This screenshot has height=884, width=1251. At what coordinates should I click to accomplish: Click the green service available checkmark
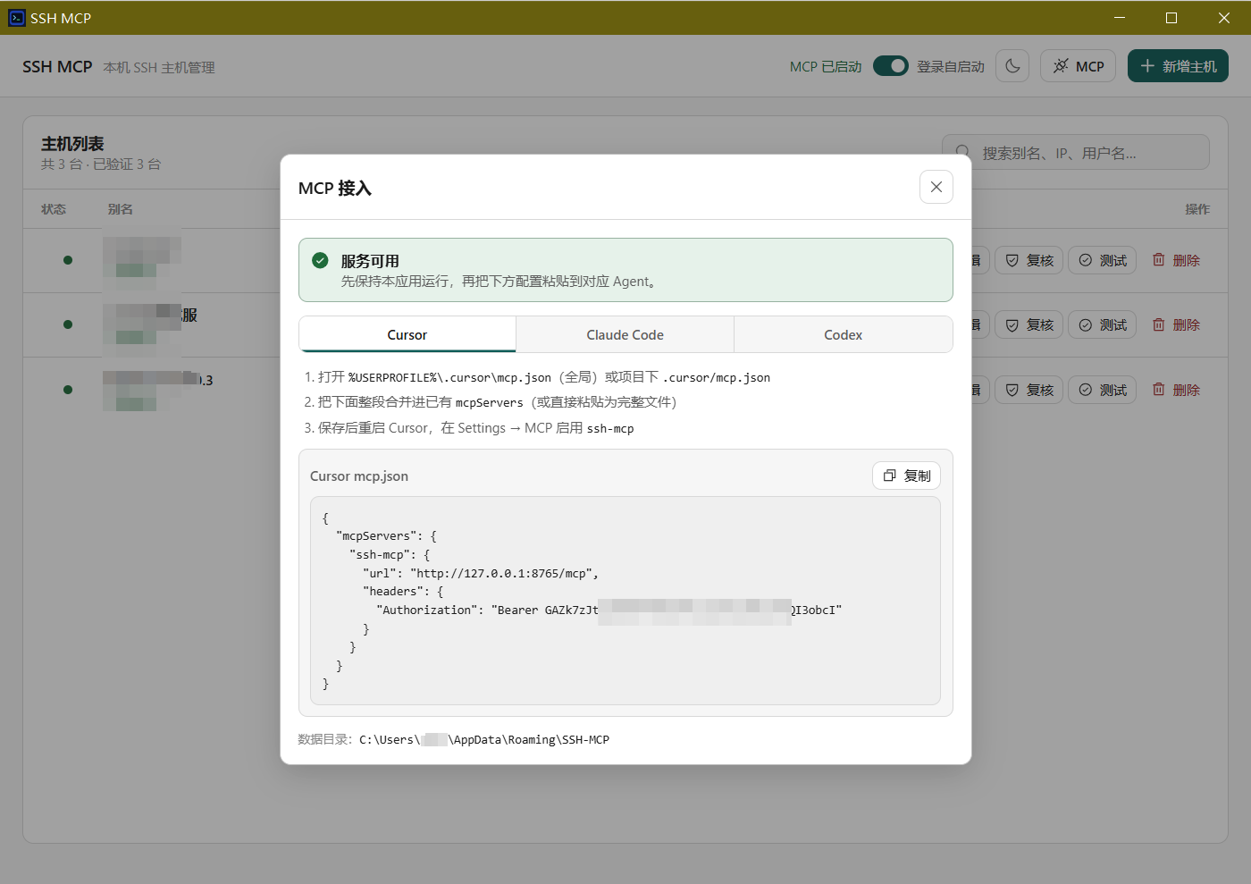click(320, 260)
